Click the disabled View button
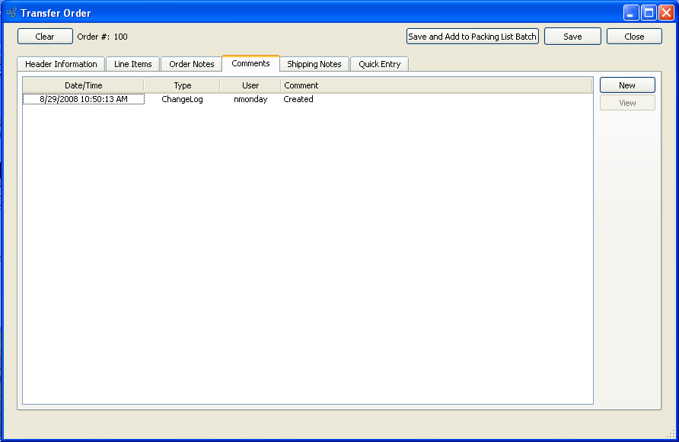The image size is (679, 442). click(627, 103)
